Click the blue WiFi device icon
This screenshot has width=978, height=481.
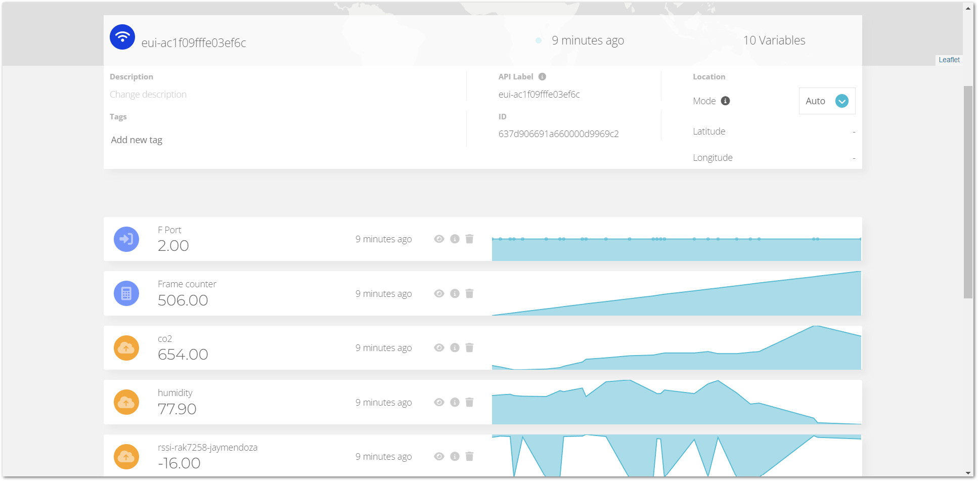click(x=122, y=37)
